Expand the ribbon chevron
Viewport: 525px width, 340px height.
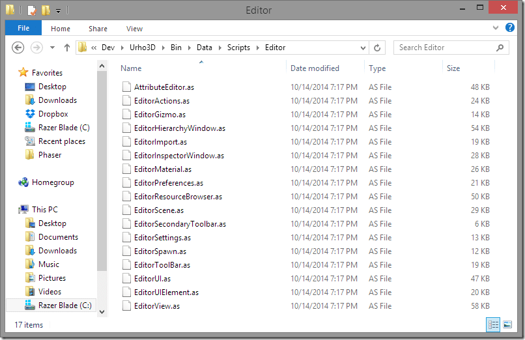pyautogui.click(x=496, y=28)
